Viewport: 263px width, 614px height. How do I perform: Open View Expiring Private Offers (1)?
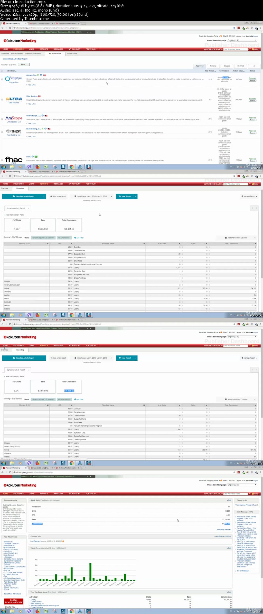pyautogui.click(x=247, y=505)
